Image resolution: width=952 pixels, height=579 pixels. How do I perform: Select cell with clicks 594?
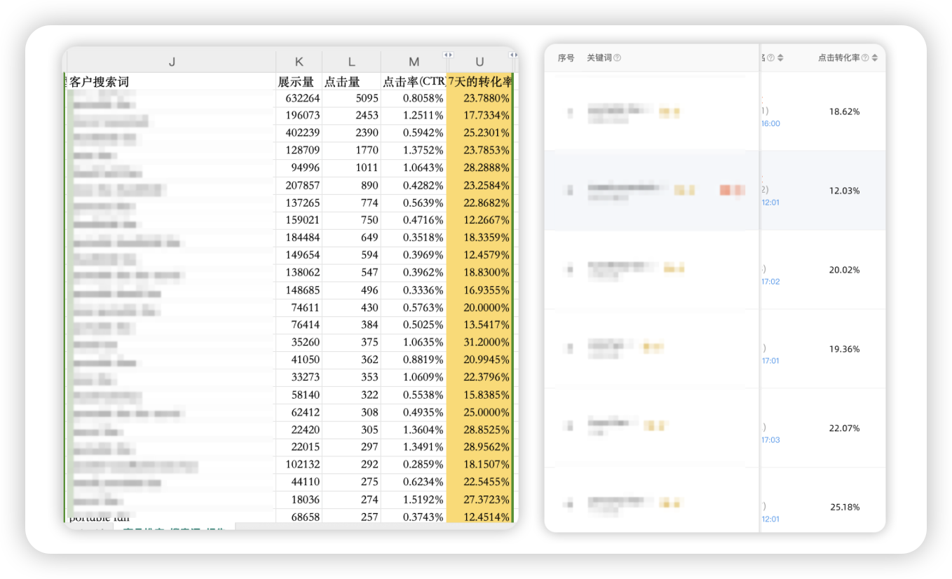[351, 255]
